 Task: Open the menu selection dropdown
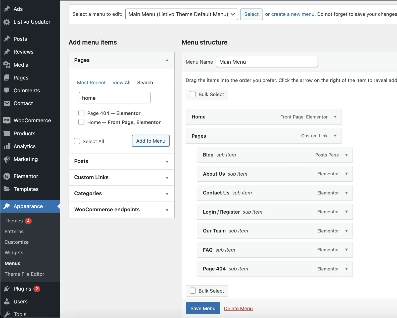coord(181,14)
